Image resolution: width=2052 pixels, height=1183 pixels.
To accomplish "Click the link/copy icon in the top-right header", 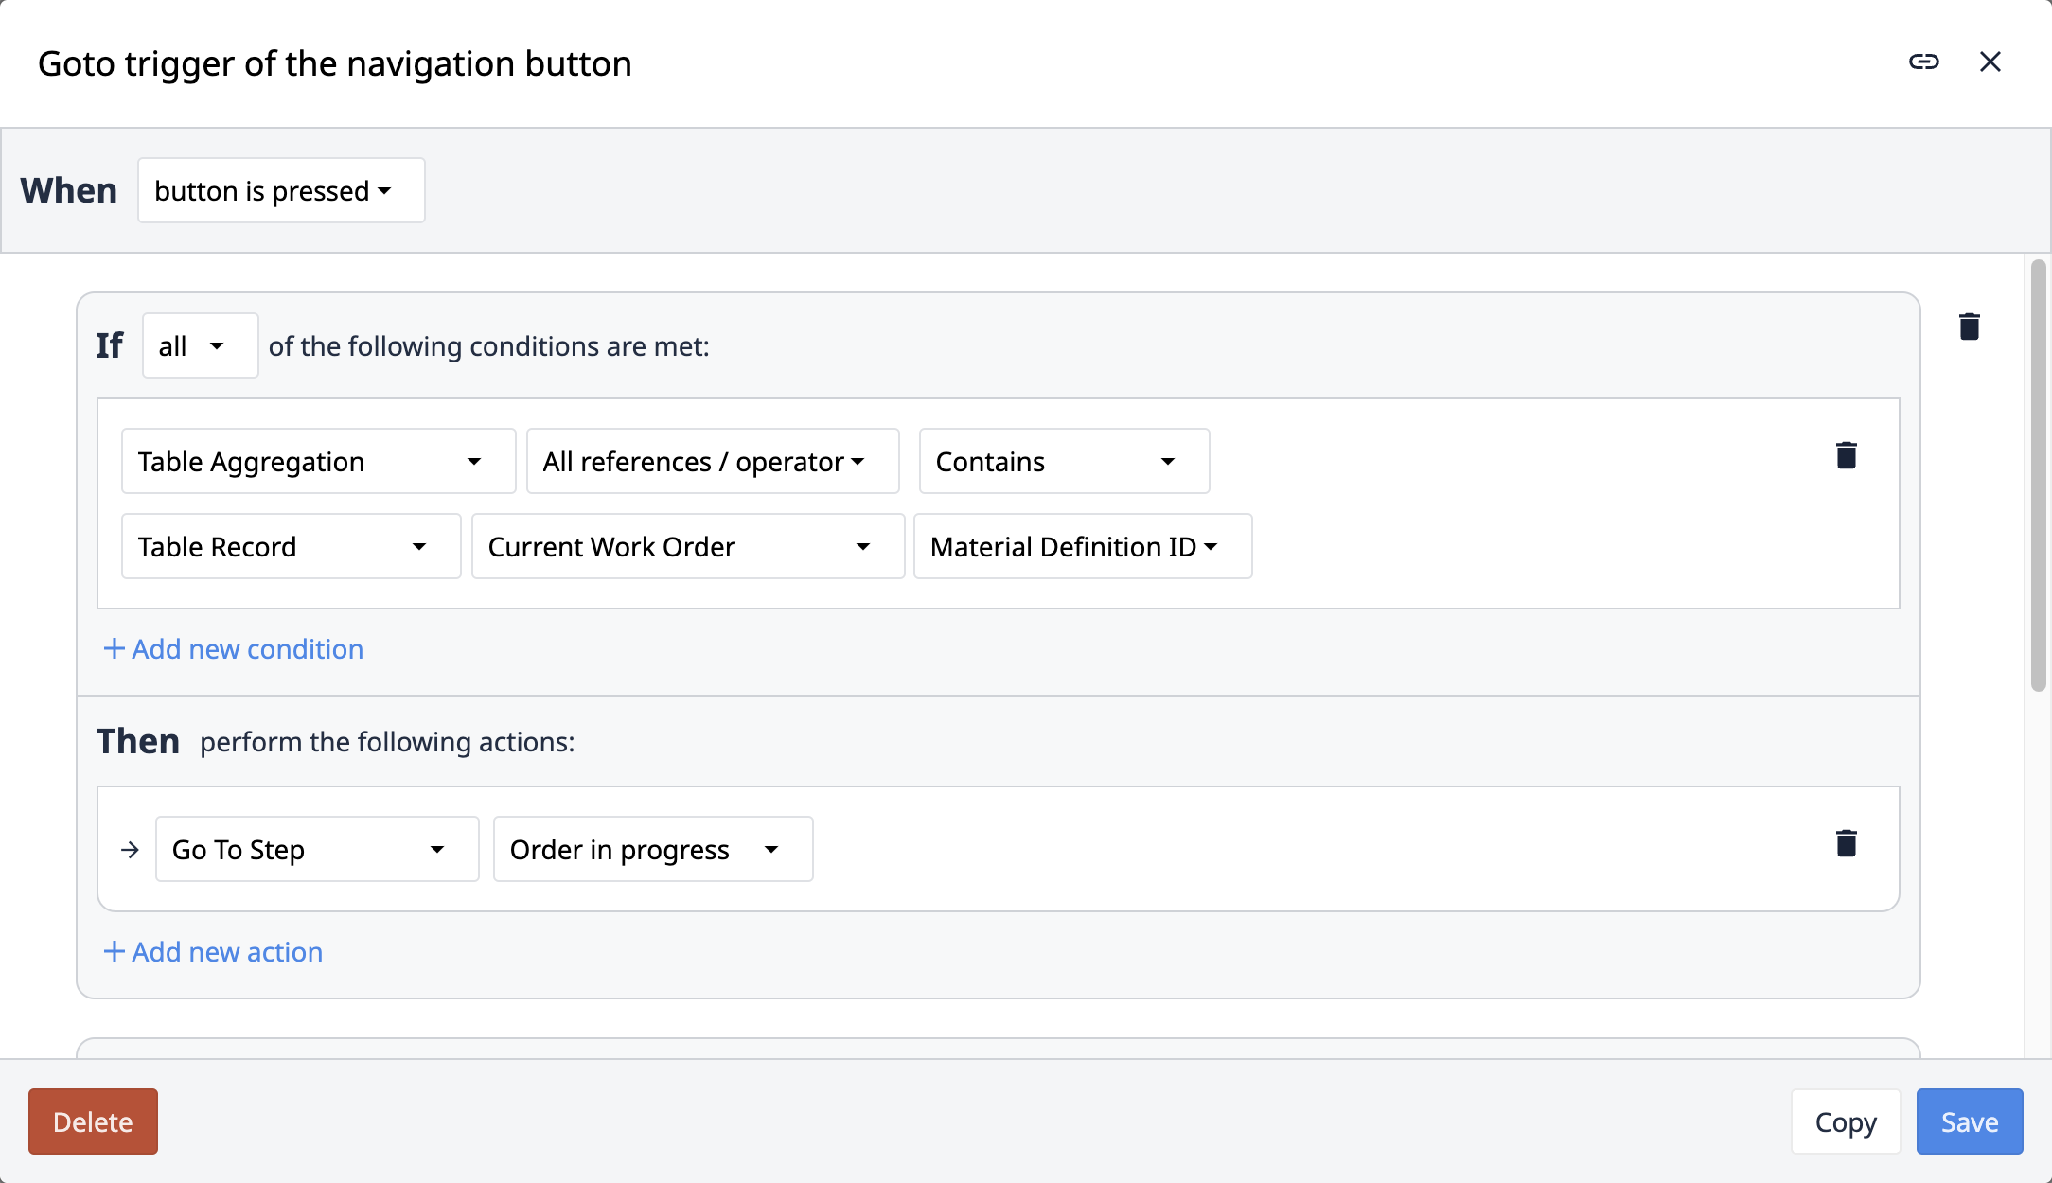I will tap(1923, 61).
